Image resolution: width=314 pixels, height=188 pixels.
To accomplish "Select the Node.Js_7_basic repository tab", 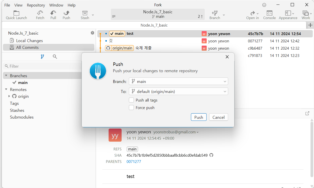I will click(x=154, y=25).
